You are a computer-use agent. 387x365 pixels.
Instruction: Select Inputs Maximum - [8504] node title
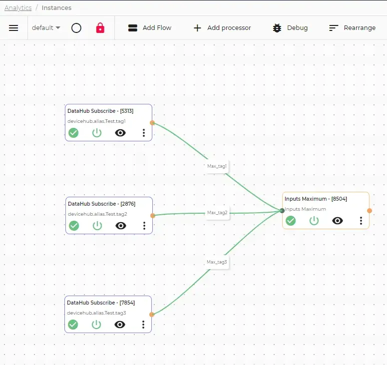[316, 199]
